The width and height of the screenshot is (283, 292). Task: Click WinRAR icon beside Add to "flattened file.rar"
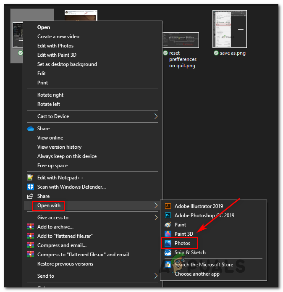31,236
